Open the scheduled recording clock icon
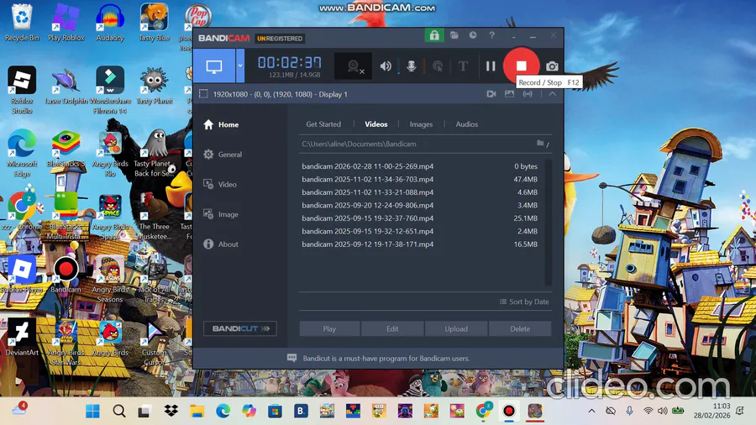Screen dimensions: 756x425 click(x=473, y=35)
